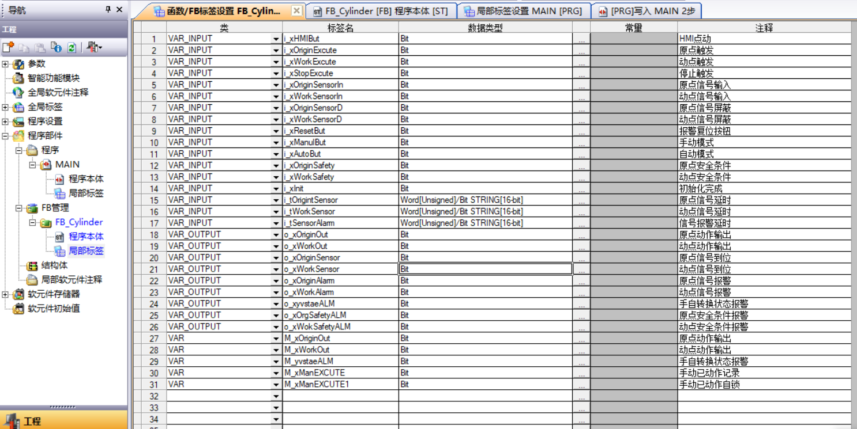Screen dimensions: 857x429
Task: Expand the 软元件存储器 tree node
Action: pos(5,294)
